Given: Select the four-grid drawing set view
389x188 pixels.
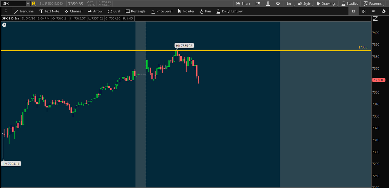Looking at the screenshot, I should click(363, 11).
